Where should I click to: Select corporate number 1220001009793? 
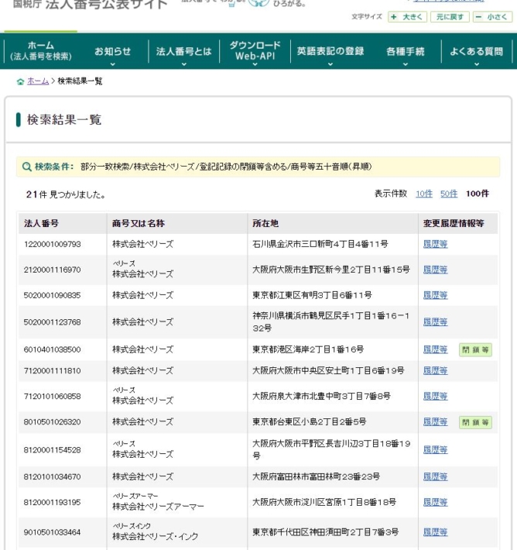coord(52,244)
